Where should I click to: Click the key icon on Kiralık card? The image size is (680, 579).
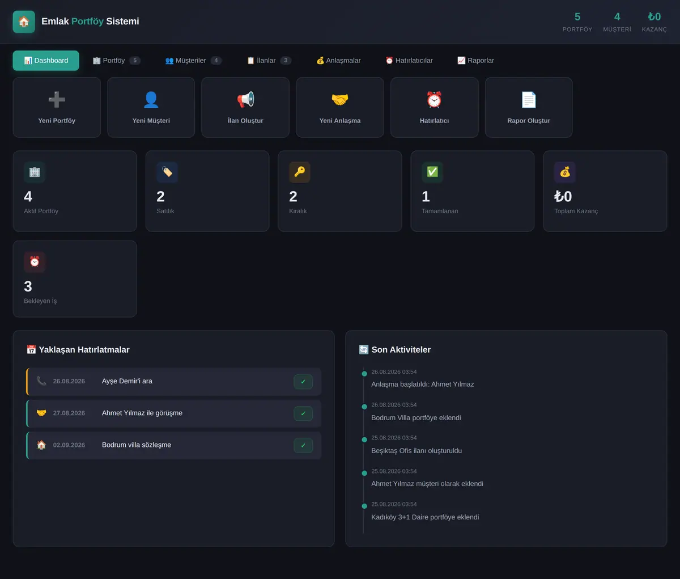pos(300,172)
